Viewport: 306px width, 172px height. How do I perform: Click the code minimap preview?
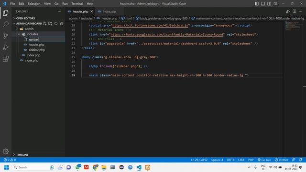[x=293, y=26]
